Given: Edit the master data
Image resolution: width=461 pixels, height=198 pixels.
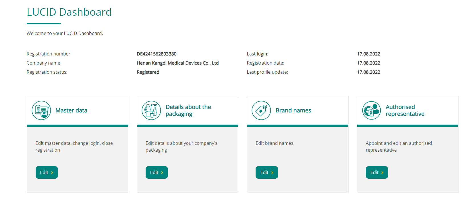Looking at the screenshot, I should click(x=47, y=172).
